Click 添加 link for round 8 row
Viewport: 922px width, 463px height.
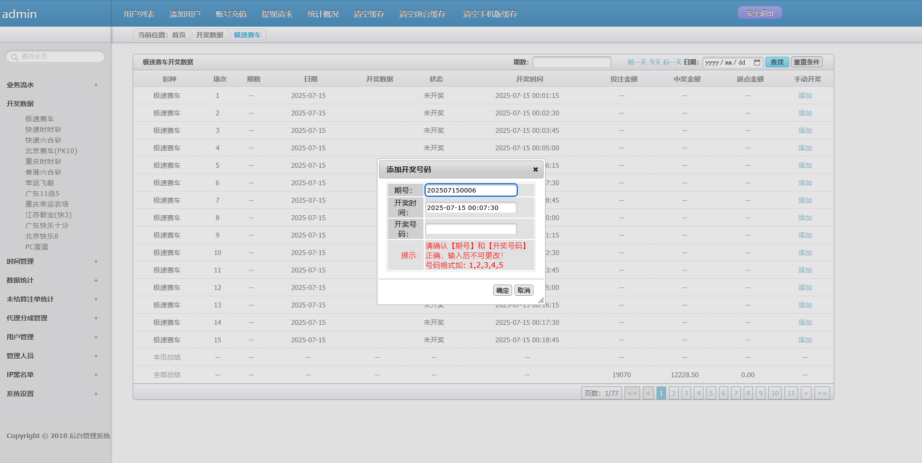point(805,218)
